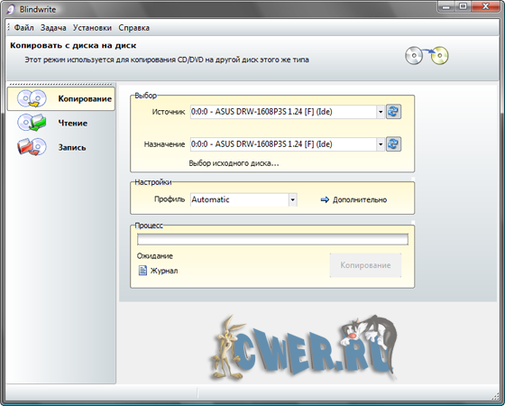Expand the Источник drive dropdown
This screenshot has width=505, height=406.
381,112
